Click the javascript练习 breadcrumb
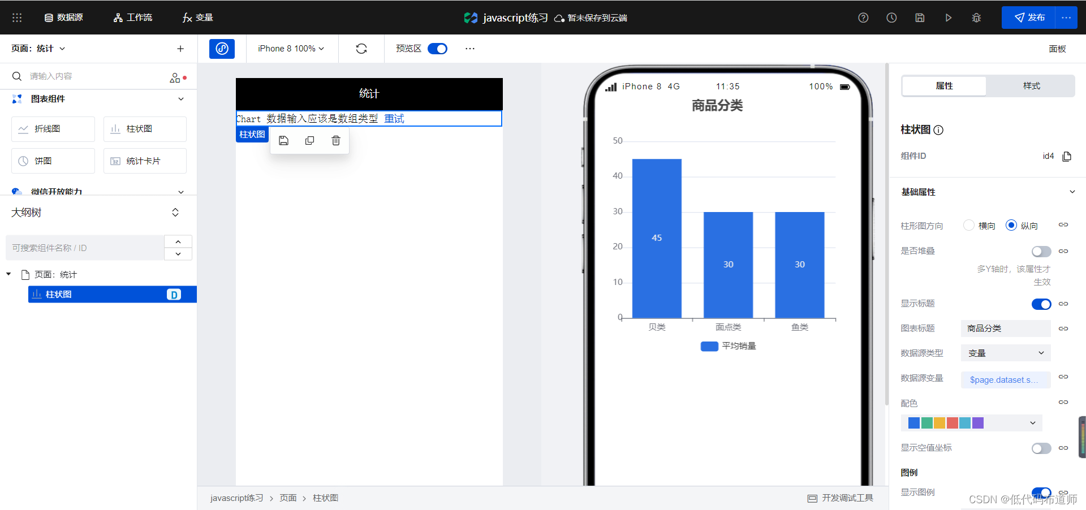 (237, 498)
